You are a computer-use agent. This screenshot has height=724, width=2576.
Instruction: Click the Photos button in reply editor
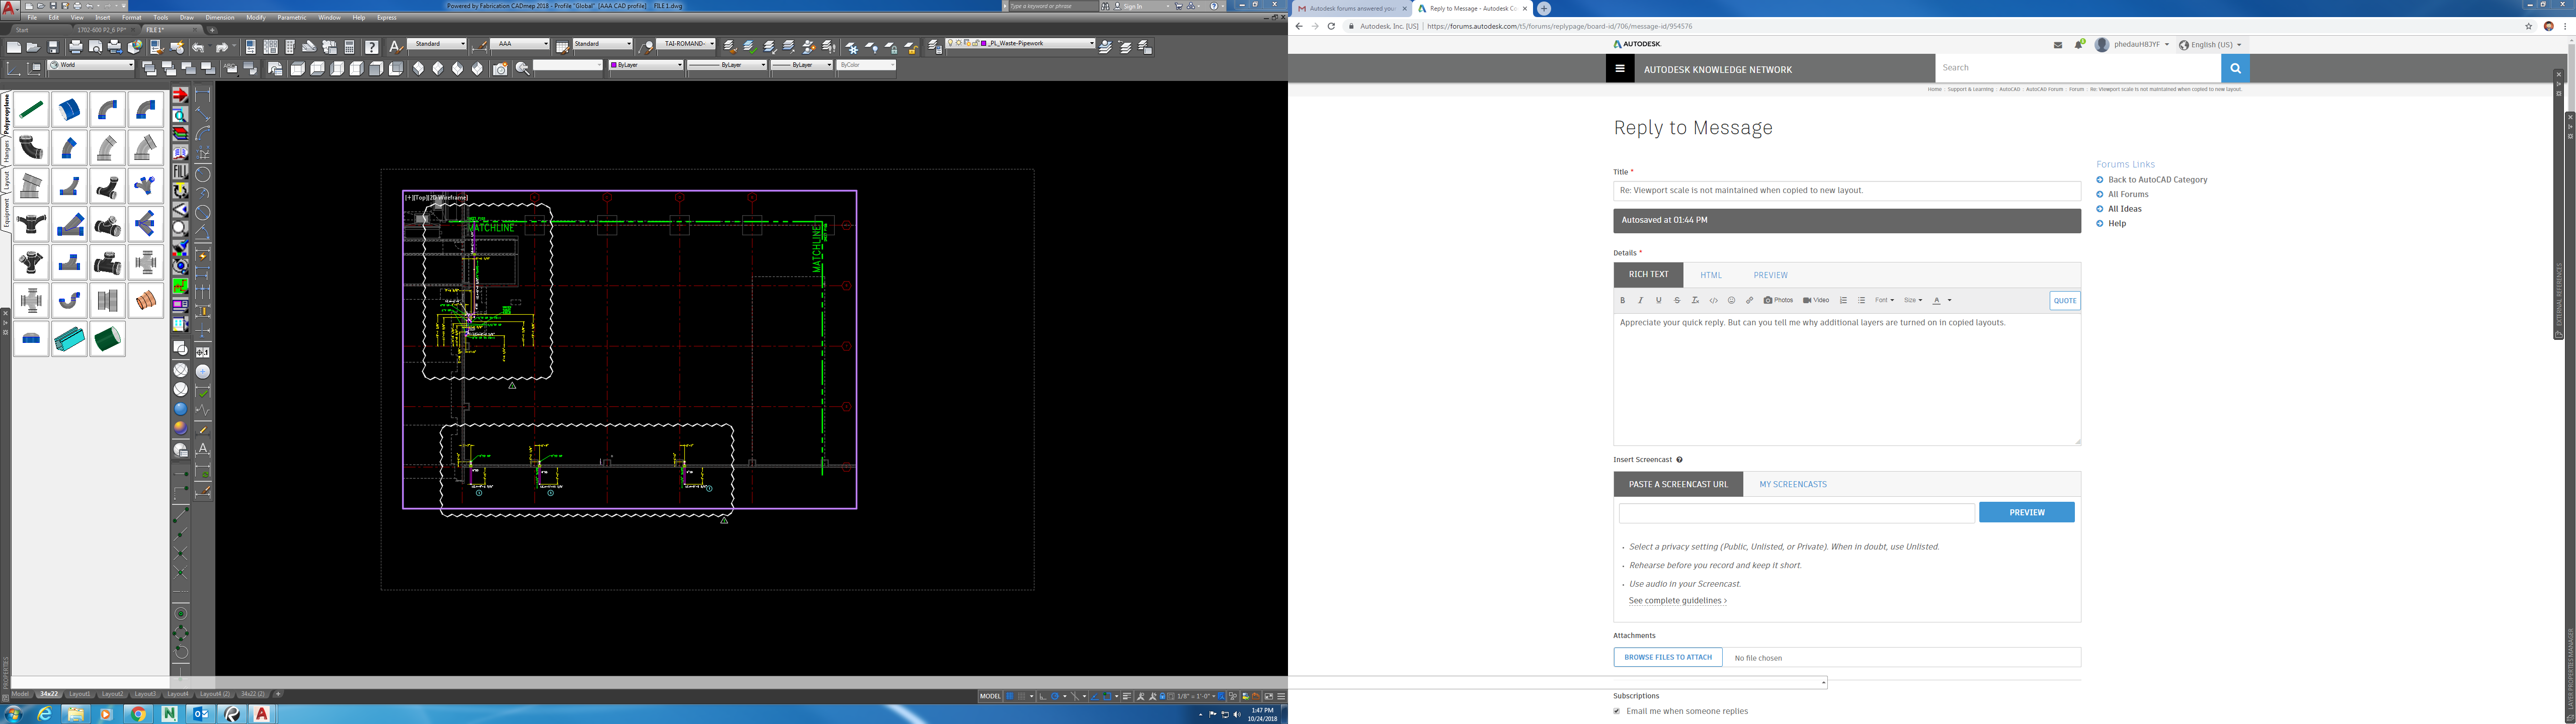(x=1778, y=300)
